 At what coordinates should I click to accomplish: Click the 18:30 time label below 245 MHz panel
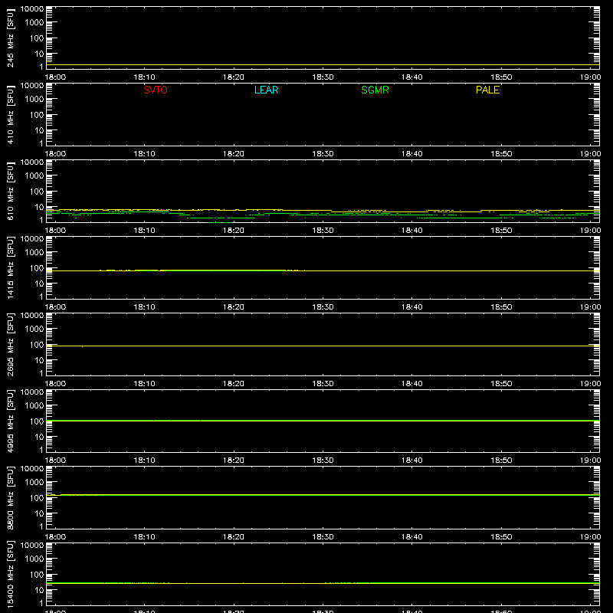tap(323, 77)
